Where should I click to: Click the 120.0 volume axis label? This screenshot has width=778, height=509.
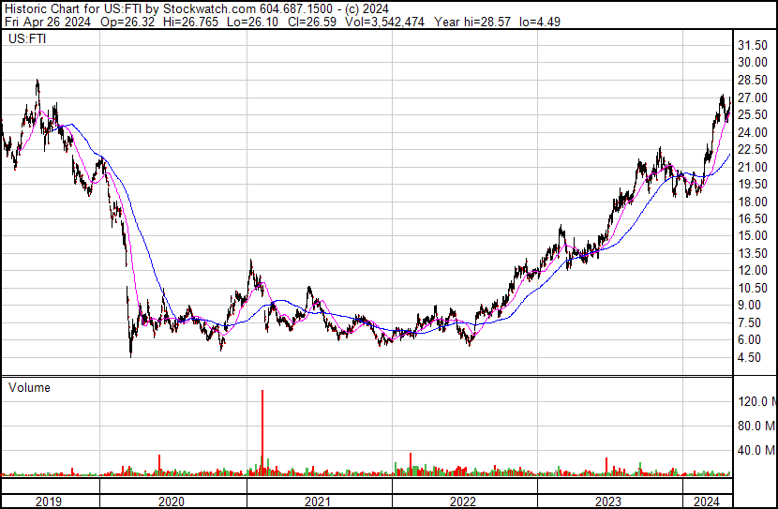click(x=756, y=402)
